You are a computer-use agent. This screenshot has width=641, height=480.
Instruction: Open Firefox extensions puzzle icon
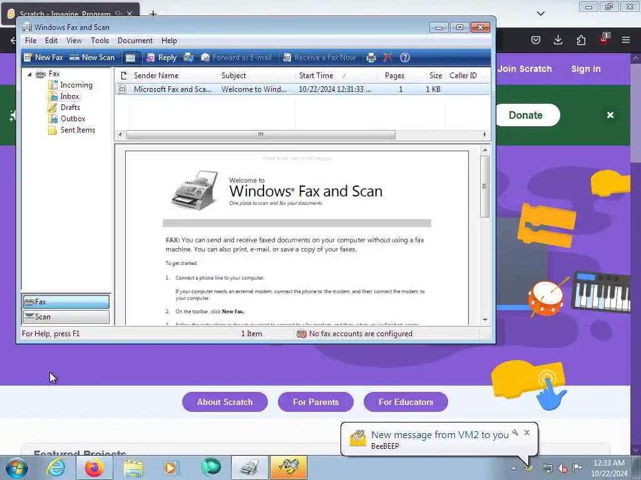tap(581, 40)
